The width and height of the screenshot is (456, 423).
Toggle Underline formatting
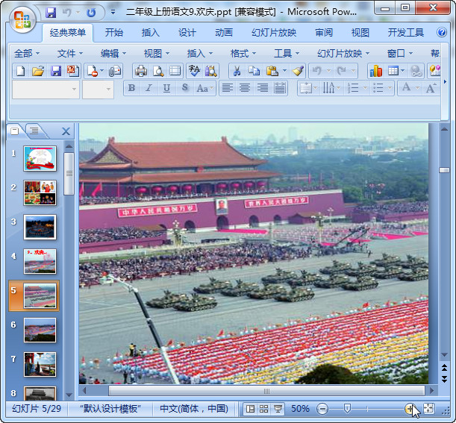(166, 88)
